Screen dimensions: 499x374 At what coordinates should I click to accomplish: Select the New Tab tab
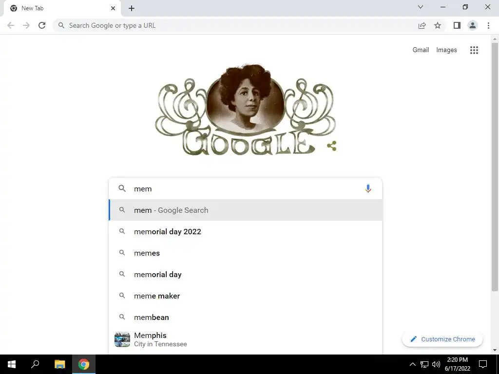coord(62,8)
